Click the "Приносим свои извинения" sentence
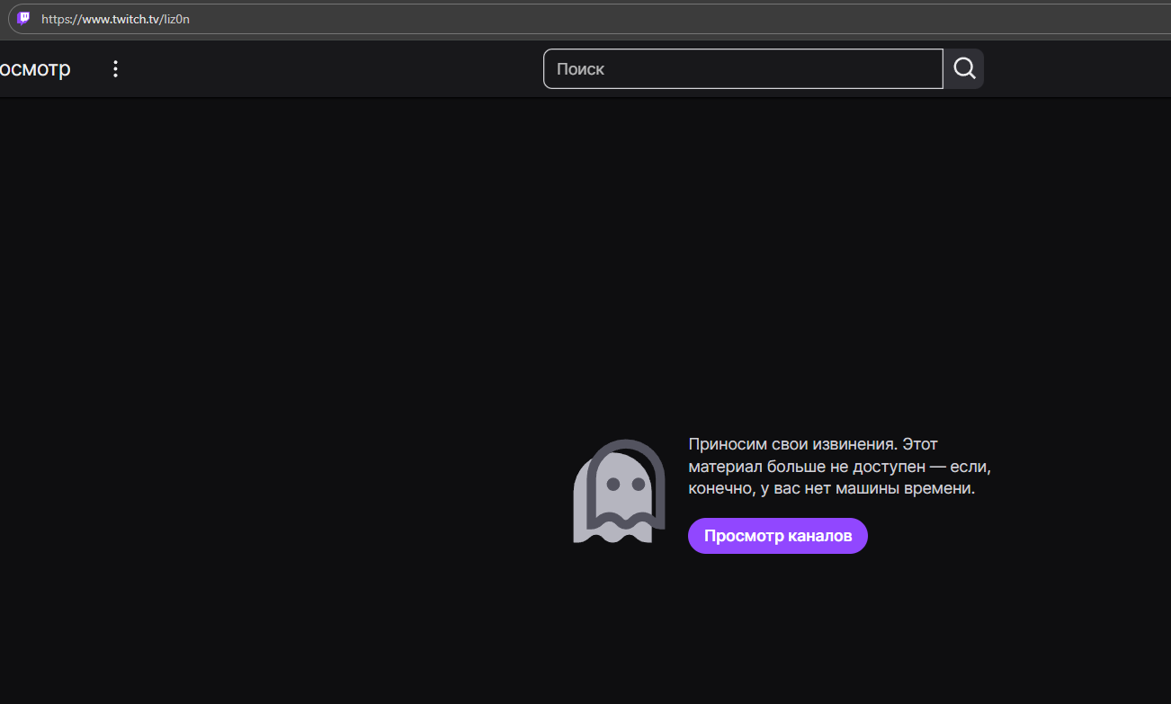The height and width of the screenshot is (704, 1171). [792, 444]
